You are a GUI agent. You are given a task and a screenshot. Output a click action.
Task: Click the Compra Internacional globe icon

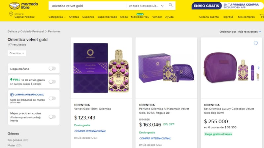pyautogui.click(x=12, y=94)
